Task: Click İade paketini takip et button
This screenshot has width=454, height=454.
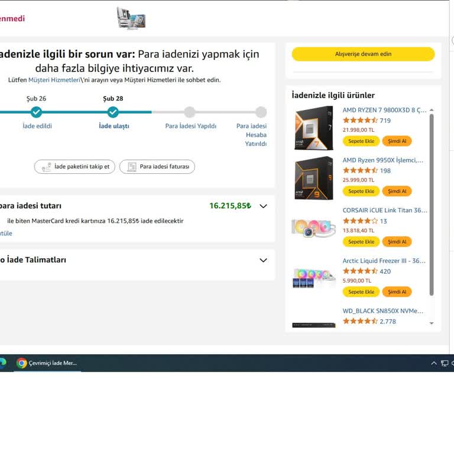Action: tap(74, 167)
